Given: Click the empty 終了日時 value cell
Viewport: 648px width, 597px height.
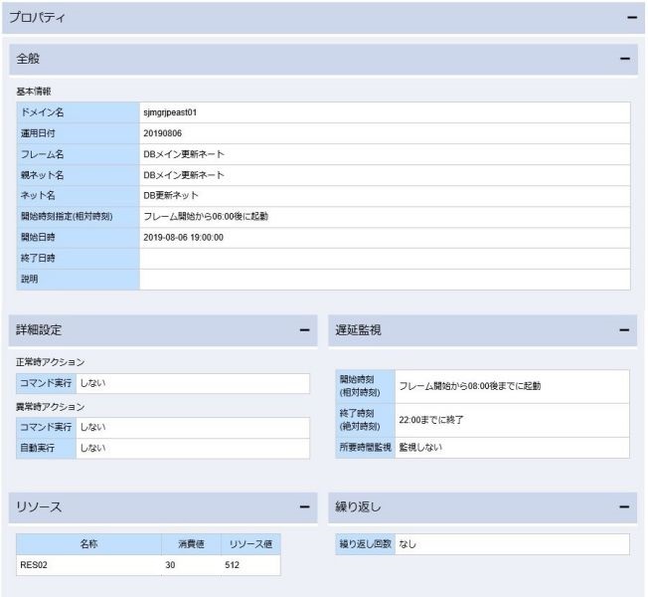Looking at the screenshot, I should click(x=385, y=259).
